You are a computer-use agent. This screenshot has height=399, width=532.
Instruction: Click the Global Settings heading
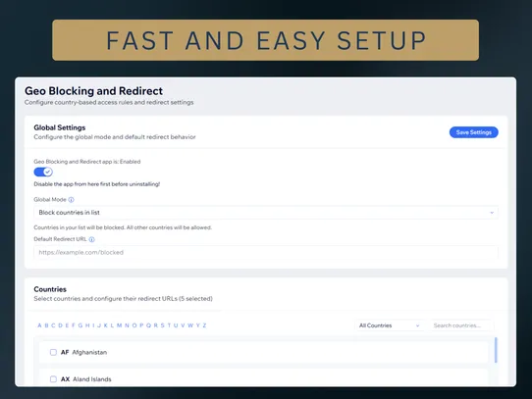coord(59,127)
